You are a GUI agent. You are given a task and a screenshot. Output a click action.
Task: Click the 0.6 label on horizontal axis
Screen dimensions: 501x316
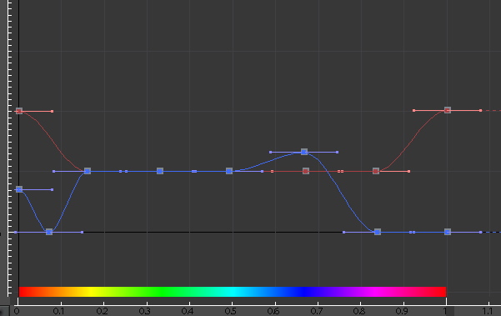(273, 311)
